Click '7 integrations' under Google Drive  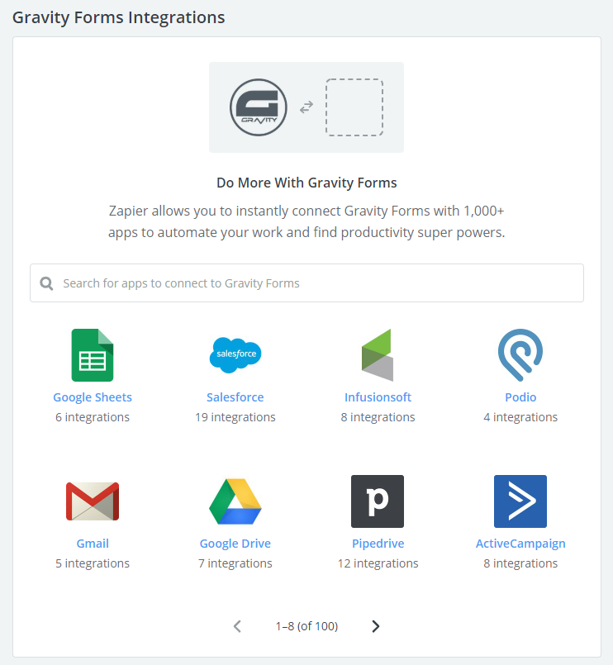tap(235, 563)
